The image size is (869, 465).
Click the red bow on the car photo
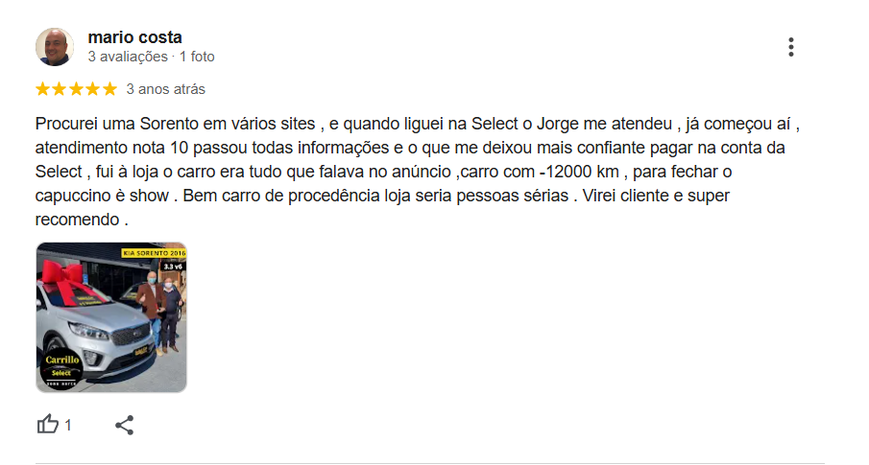(x=64, y=279)
